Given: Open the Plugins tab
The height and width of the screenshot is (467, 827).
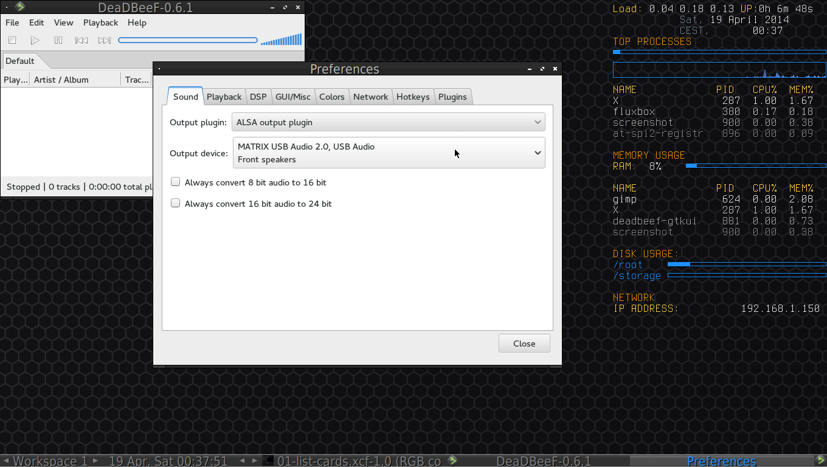Looking at the screenshot, I should 452,97.
